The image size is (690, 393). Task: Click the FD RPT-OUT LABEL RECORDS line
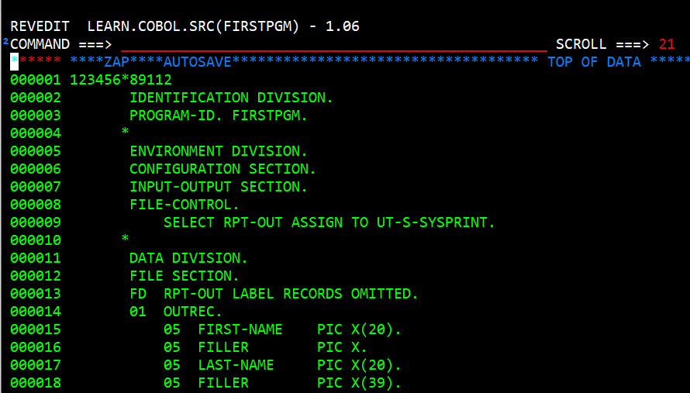[x=274, y=294]
